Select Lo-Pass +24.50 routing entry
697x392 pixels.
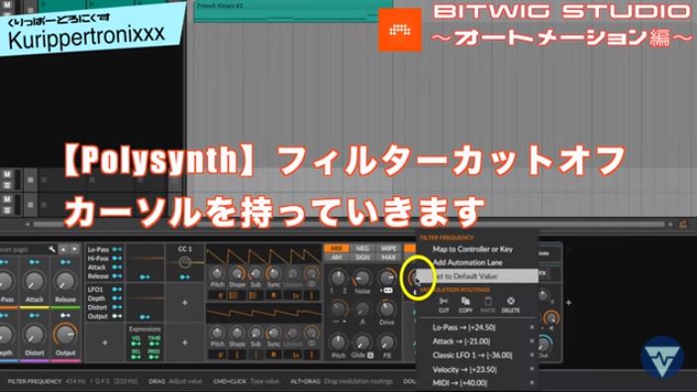point(464,328)
